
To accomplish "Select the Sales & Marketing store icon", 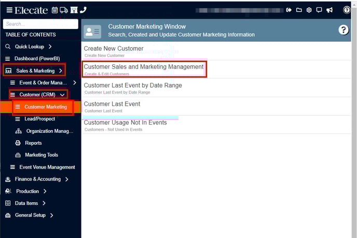I will 8,71.
